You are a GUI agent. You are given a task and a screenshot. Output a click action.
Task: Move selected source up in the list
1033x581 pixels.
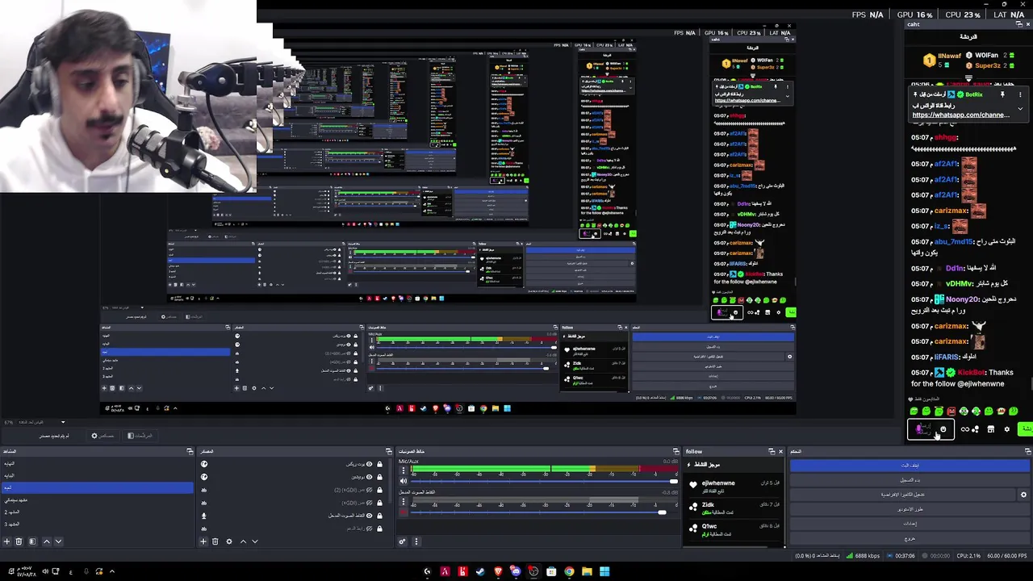244,541
